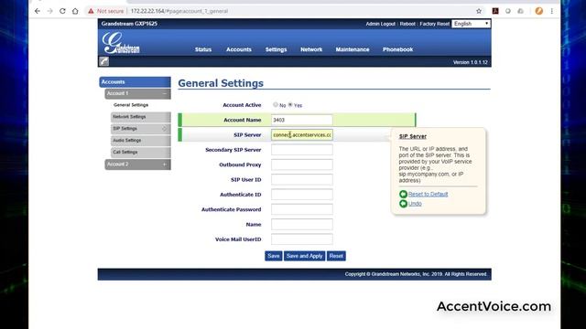Expand Account 2 with plus sign

click(165, 164)
